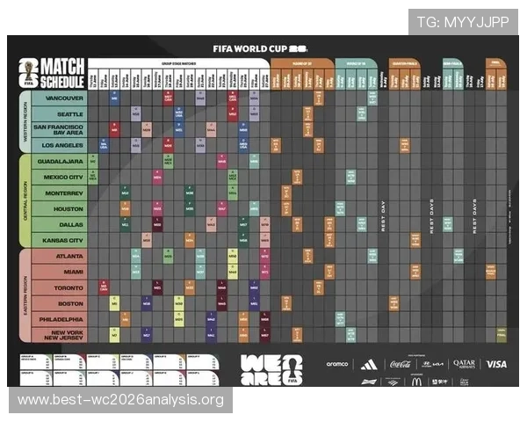Click the Boston row label

[60, 303]
